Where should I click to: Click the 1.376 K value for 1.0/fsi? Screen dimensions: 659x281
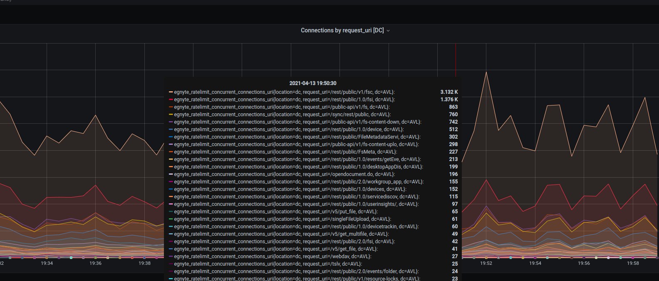(x=449, y=100)
